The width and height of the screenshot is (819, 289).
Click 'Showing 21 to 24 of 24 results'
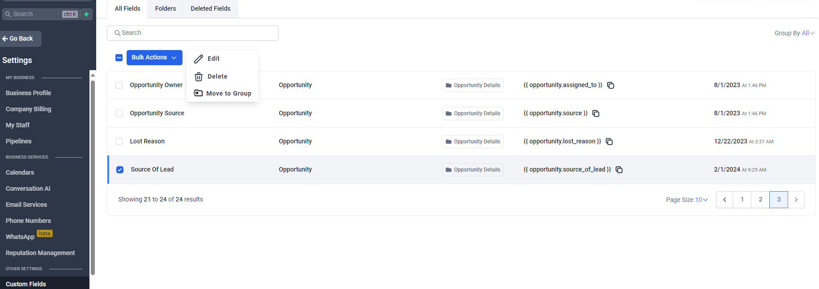click(161, 200)
